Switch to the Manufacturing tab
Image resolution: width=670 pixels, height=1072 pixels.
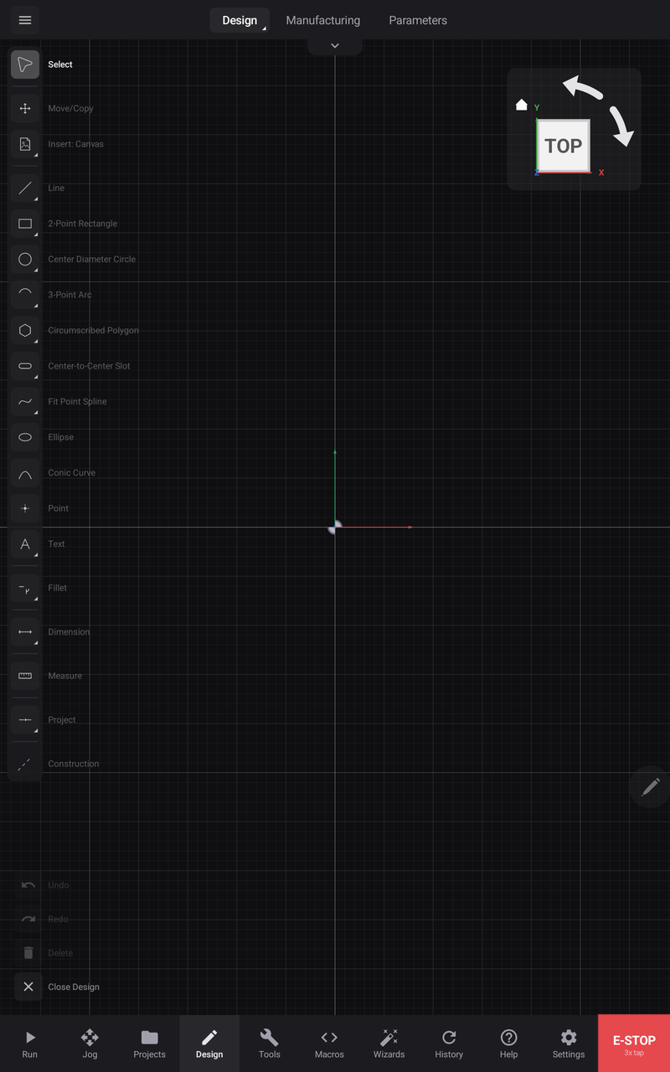click(x=323, y=20)
